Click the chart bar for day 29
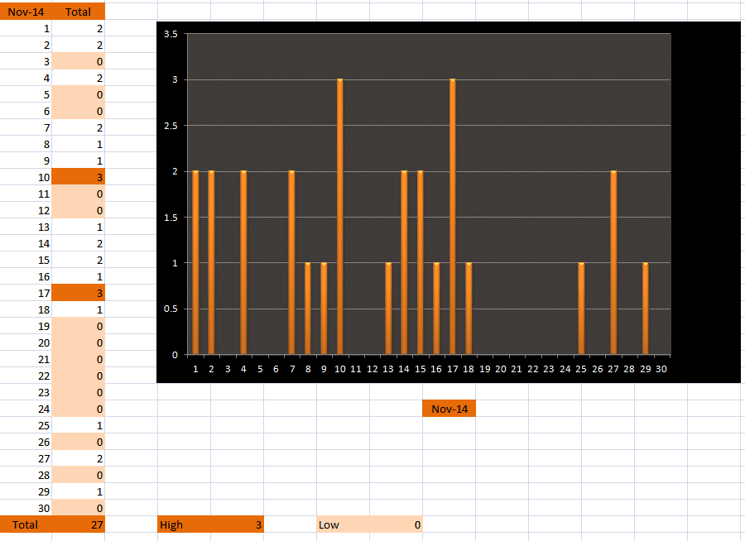The height and width of the screenshot is (541, 745). [645, 309]
